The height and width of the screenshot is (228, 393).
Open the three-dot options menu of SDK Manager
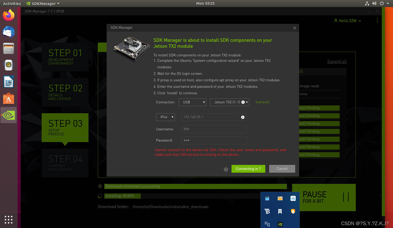pyautogui.click(x=377, y=21)
